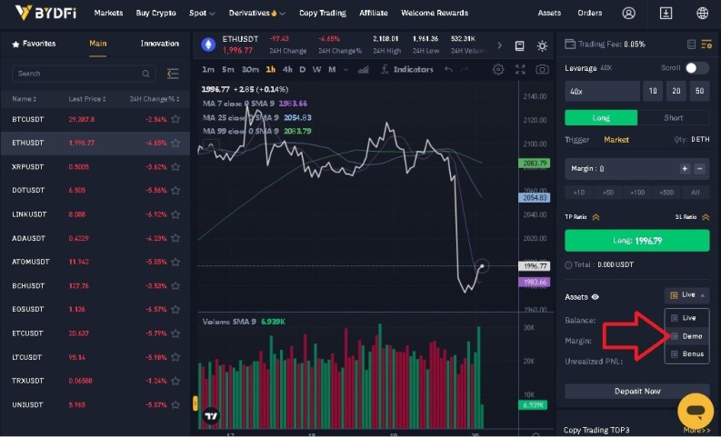Select Demo account from dropdown

click(687, 336)
